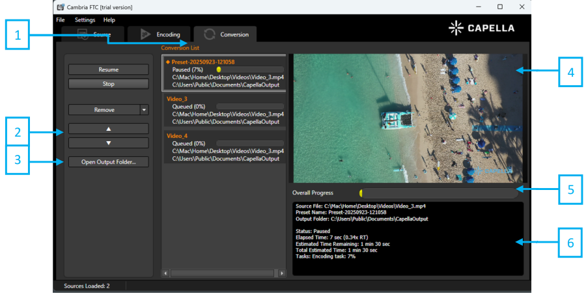This screenshot has height=298, width=588.
Task: Click the Video_4 job's Queued progress bar
Action: point(250,143)
